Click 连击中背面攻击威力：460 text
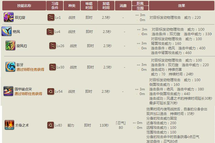215x143 pixels. pyautogui.click(x=171, y=53)
